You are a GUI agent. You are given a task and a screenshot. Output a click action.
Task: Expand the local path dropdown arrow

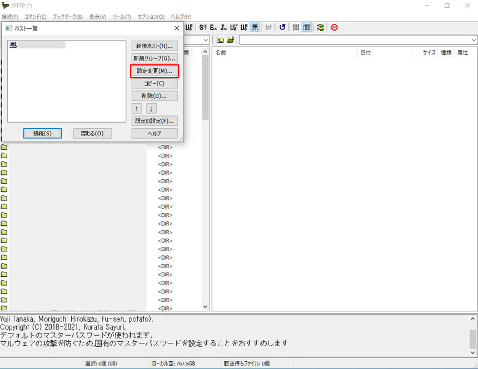coord(206,40)
